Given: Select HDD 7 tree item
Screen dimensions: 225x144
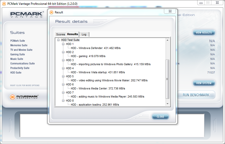Looking at the screenshot, I should [x=70, y=92].
